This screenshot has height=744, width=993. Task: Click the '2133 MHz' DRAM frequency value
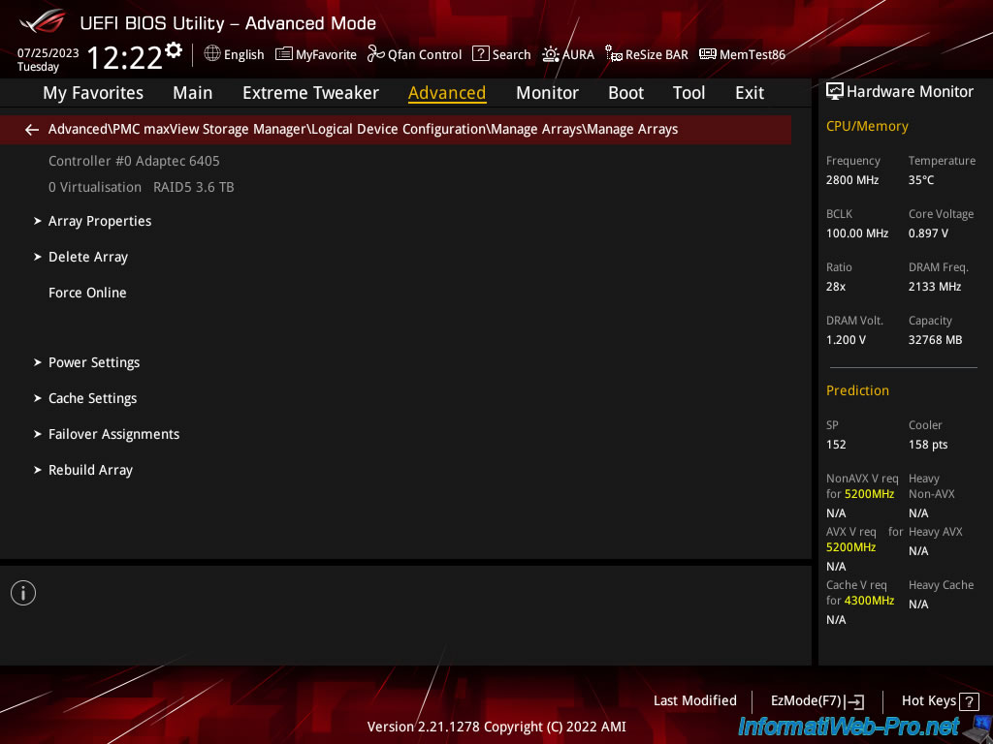pyautogui.click(x=935, y=287)
